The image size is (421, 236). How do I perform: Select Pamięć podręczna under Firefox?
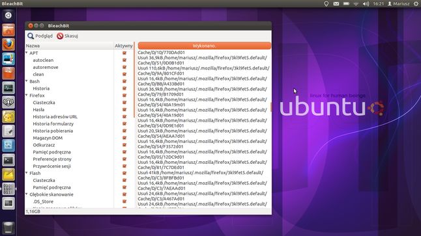(52, 152)
